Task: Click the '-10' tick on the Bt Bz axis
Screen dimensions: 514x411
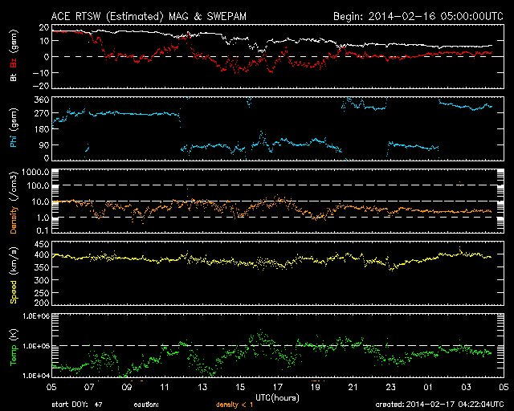Action: 41,73
